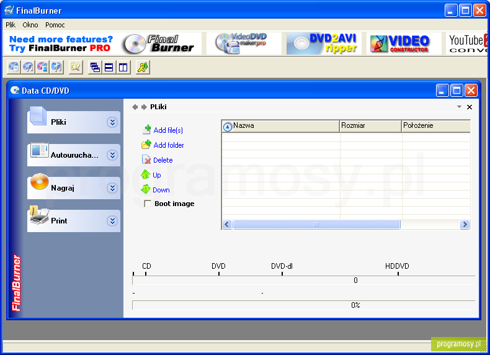Click the Delete red X icon
Screen dimensions: 490x355
(x=146, y=160)
